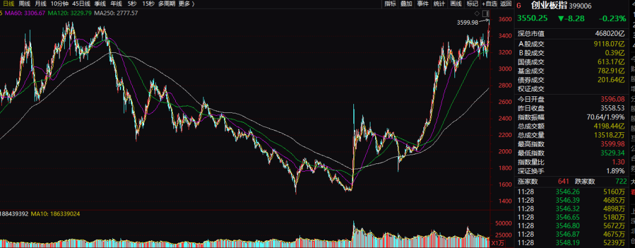Switch to 月线 monthly chart
The width and height of the screenshot is (635, 248).
point(41,4)
